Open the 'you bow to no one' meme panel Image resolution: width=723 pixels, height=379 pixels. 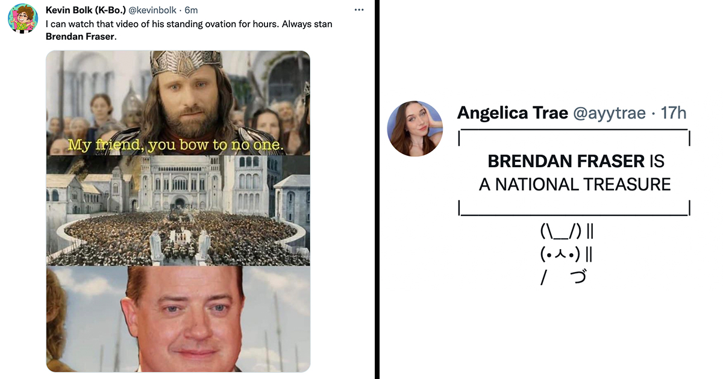coord(178,103)
